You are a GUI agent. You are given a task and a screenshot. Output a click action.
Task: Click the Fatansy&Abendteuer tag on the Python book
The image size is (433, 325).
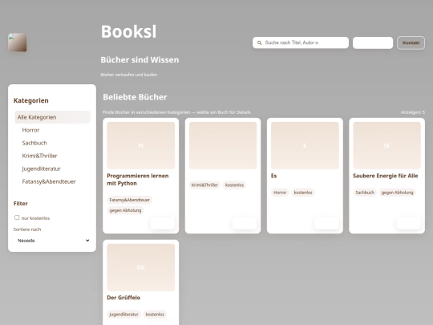coord(130,200)
